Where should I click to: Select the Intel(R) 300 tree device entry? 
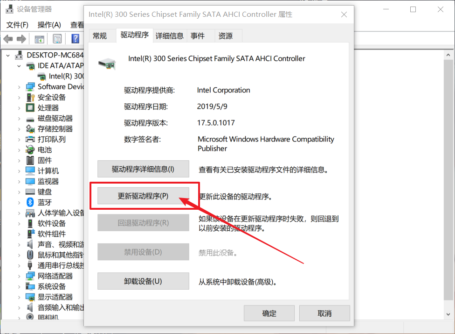[61, 76]
